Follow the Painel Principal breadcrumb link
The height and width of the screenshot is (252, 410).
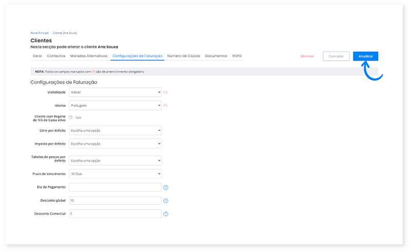click(x=39, y=32)
